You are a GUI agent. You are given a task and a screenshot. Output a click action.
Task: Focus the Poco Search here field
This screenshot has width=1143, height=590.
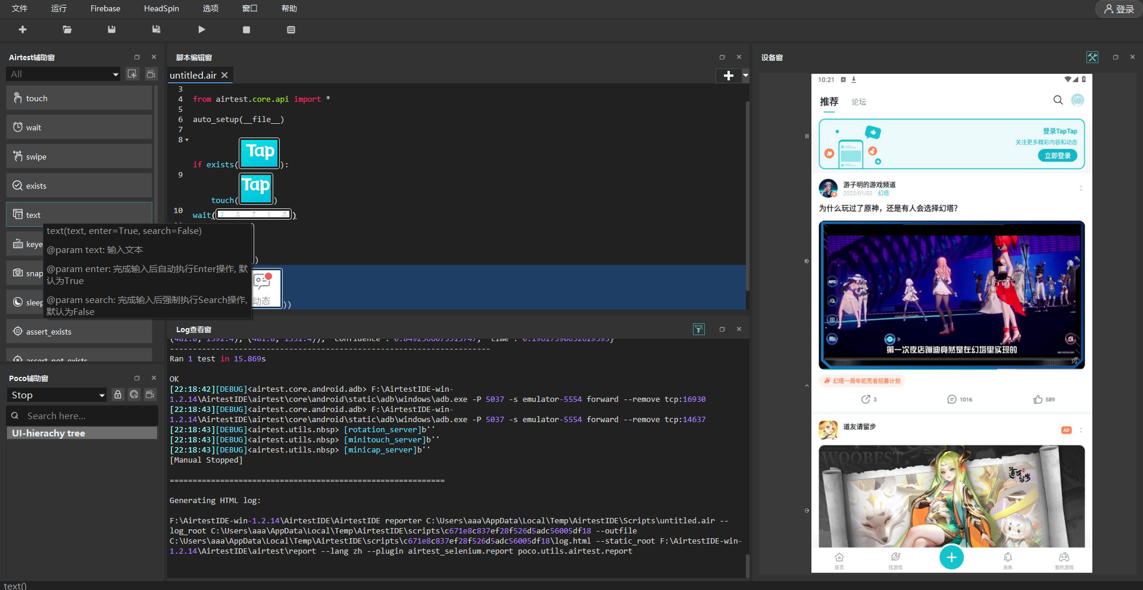82,416
